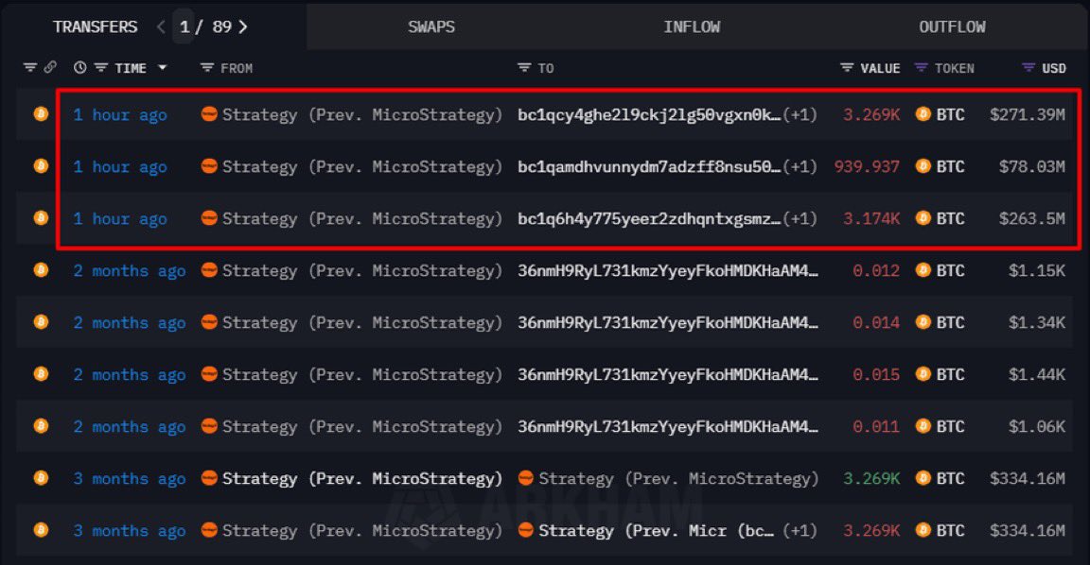This screenshot has width=1090, height=565.
Task: Click the clock icon beside TIME
Action: [79, 68]
